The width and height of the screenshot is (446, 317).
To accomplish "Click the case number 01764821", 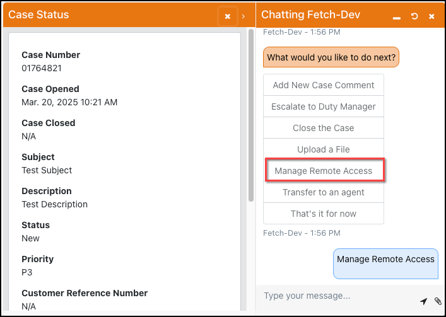I will (42, 68).
